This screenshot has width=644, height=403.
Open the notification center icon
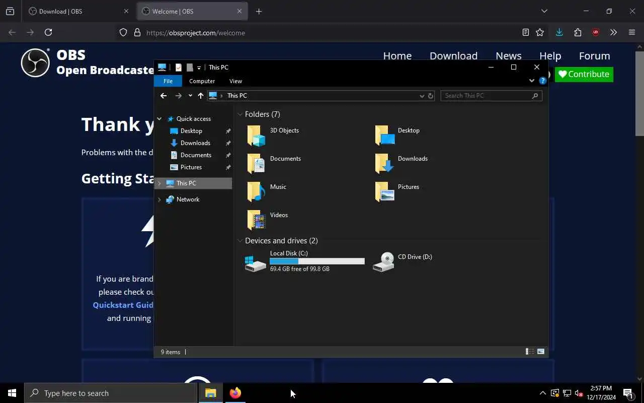coord(628,393)
